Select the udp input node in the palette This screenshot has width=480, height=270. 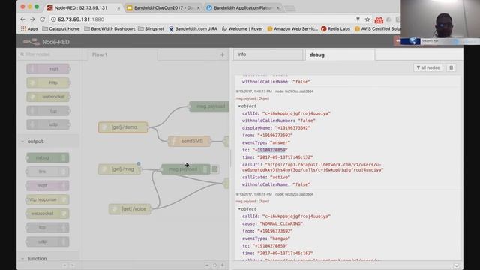coord(48,124)
